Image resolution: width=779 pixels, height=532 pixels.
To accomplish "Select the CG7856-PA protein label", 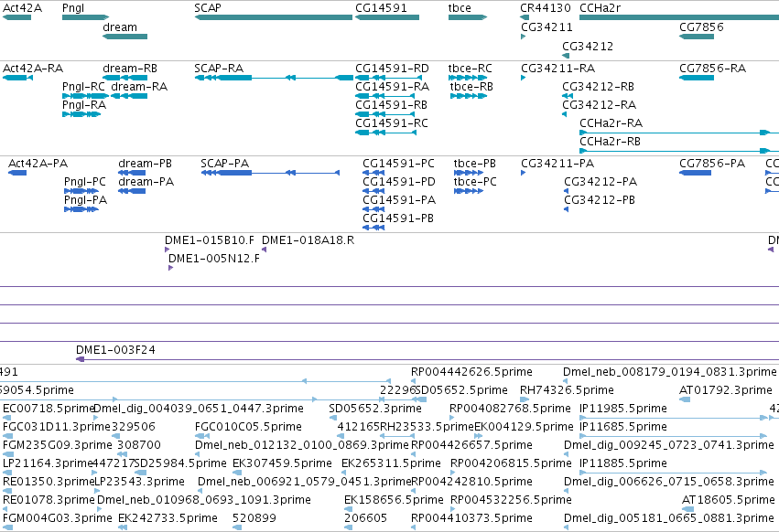I will point(712,164).
